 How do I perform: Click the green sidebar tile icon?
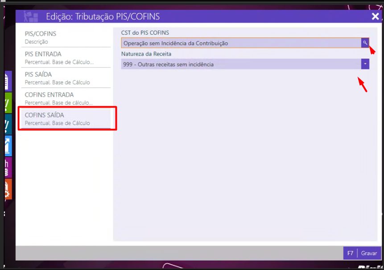pos(8,103)
